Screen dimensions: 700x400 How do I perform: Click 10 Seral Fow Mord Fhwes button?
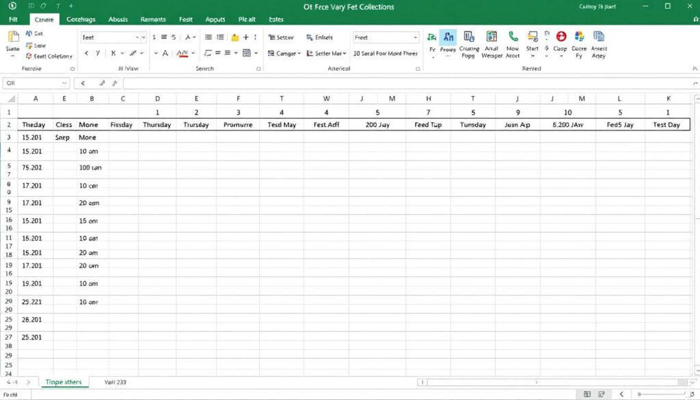click(x=386, y=53)
